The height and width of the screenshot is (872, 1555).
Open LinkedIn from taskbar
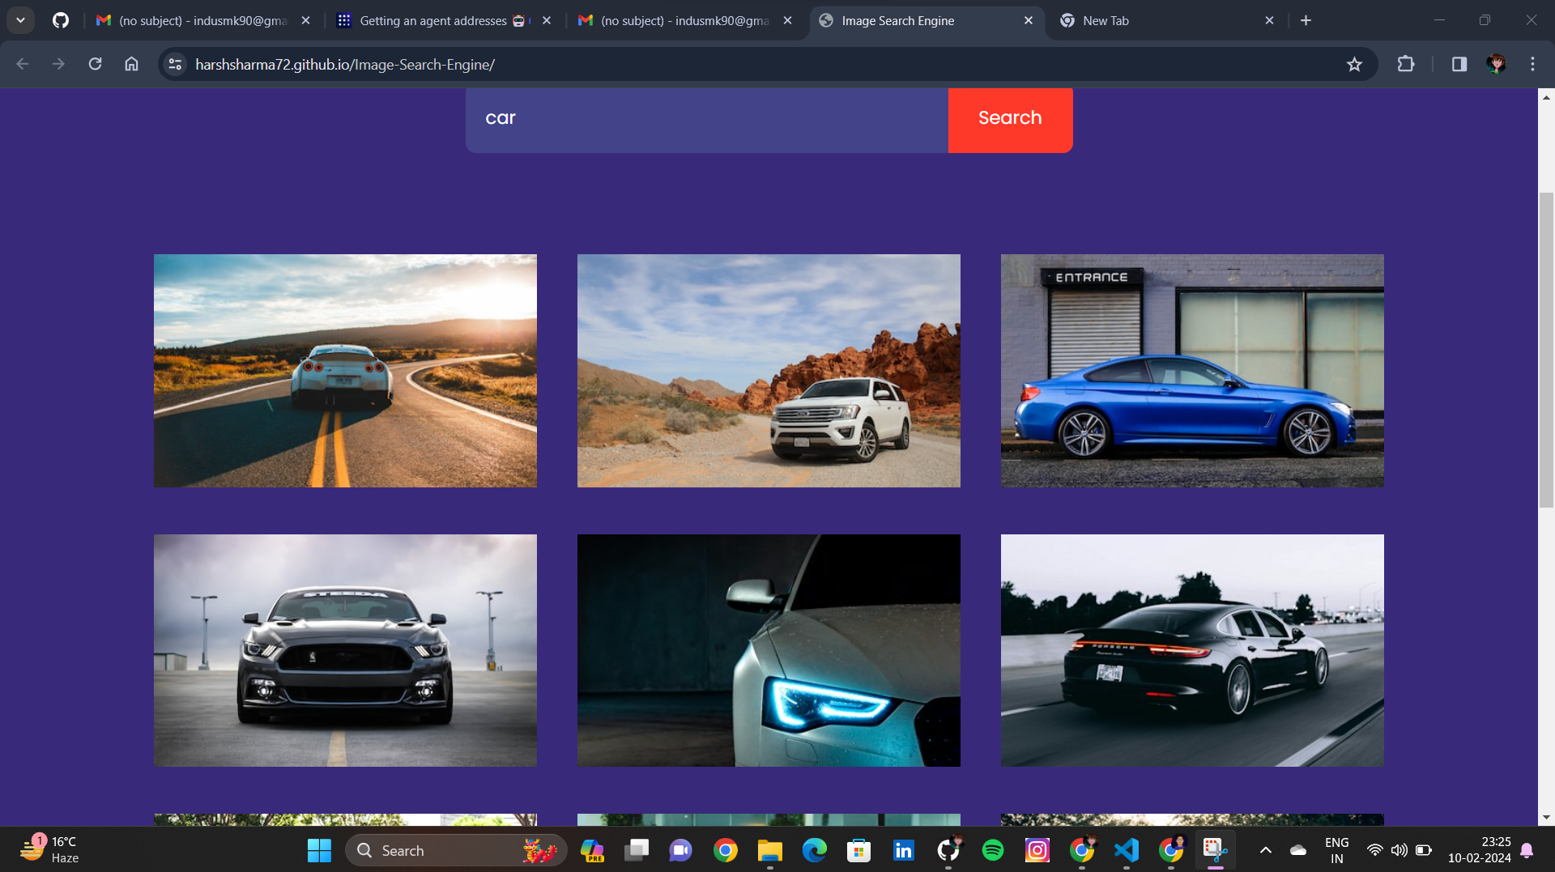(903, 850)
